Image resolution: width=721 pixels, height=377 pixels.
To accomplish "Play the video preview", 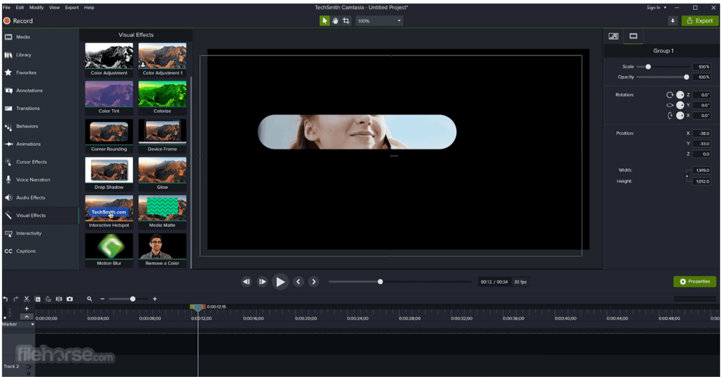I will [x=280, y=281].
